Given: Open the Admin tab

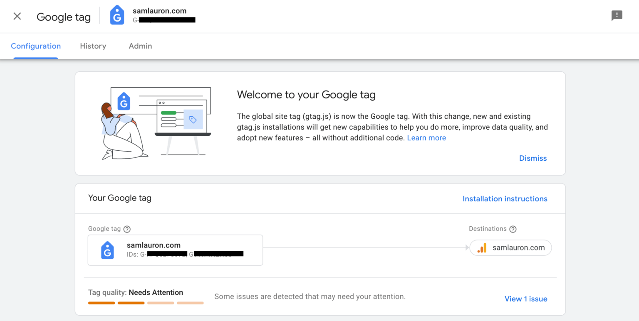Looking at the screenshot, I should coord(140,46).
